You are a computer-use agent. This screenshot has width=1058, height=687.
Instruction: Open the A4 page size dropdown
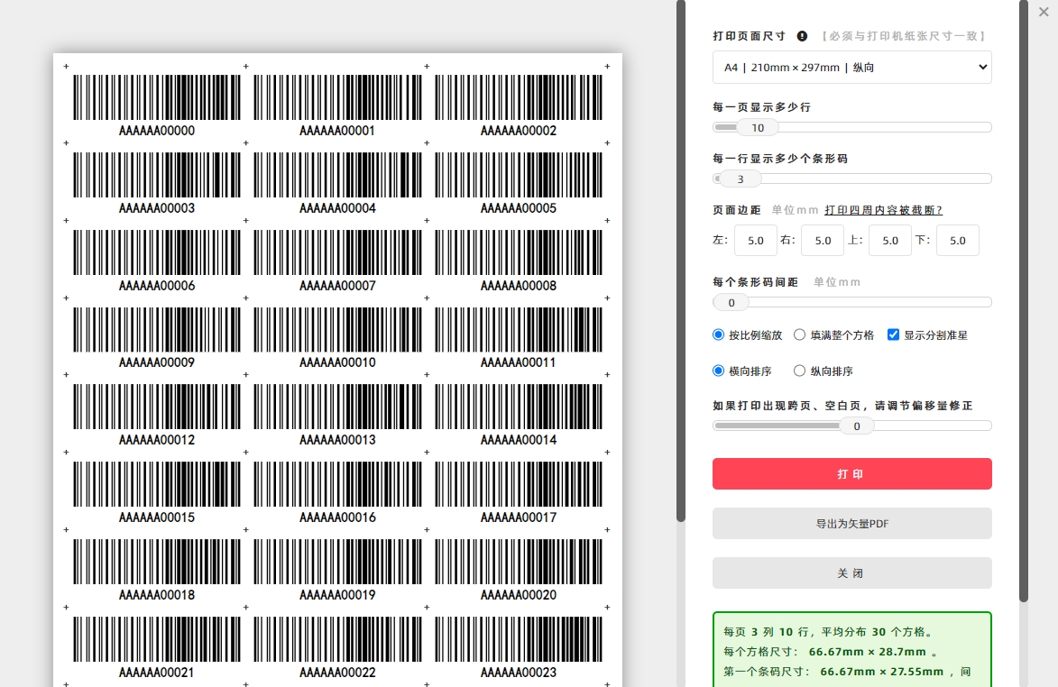(852, 68)
